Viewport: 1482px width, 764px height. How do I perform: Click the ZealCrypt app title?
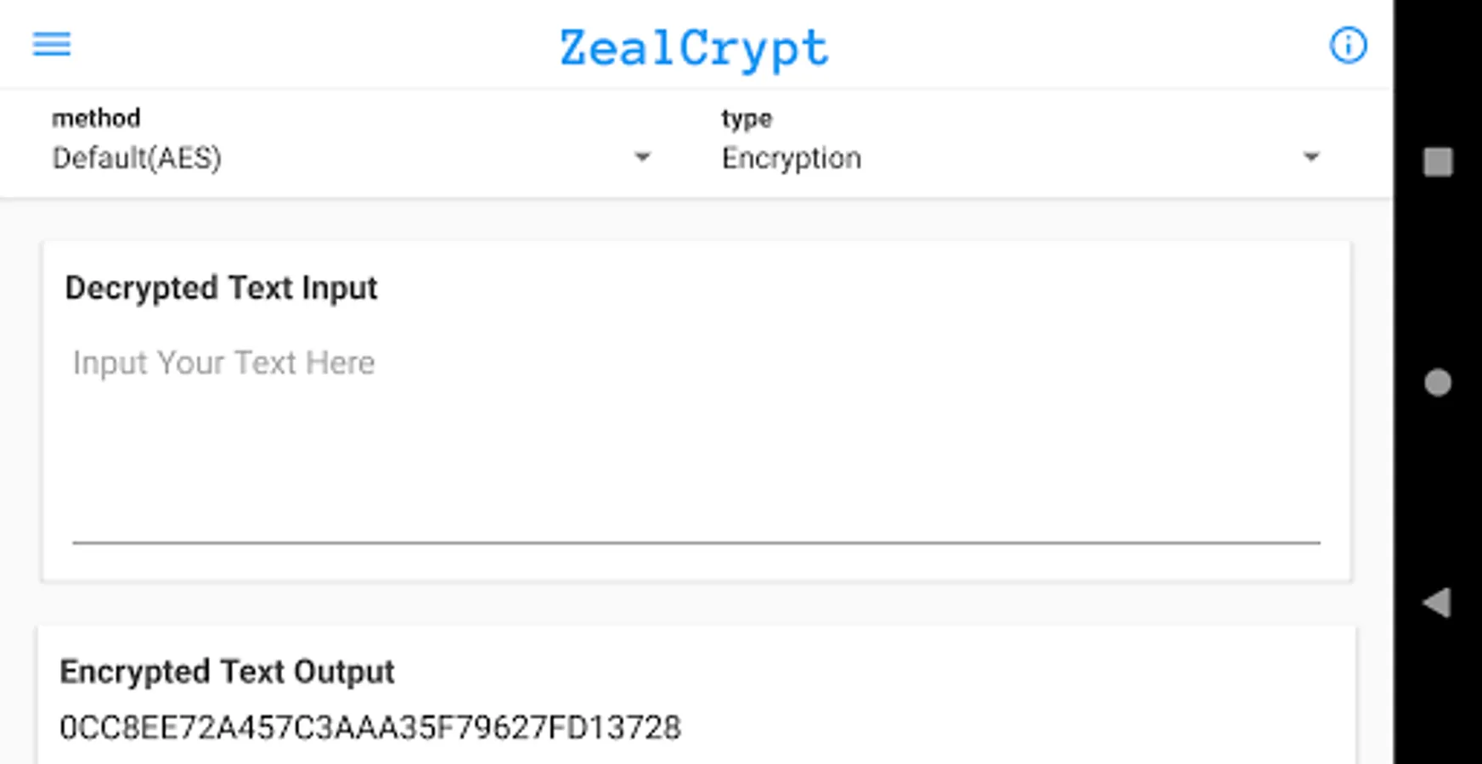click(x=693, y=48)
